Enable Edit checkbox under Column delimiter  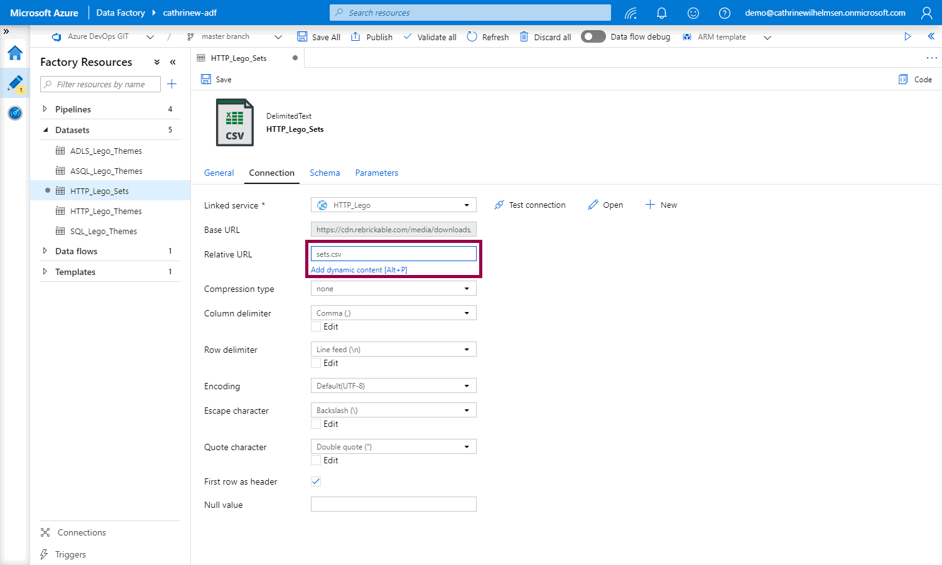pyautogui.click(x=316, y=326)
